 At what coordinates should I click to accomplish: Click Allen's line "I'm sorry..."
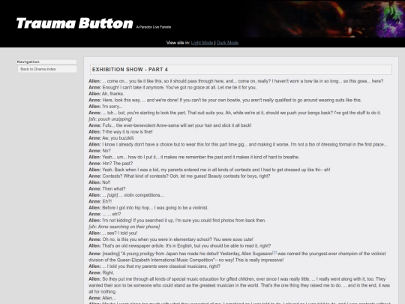tap(106, 107)
